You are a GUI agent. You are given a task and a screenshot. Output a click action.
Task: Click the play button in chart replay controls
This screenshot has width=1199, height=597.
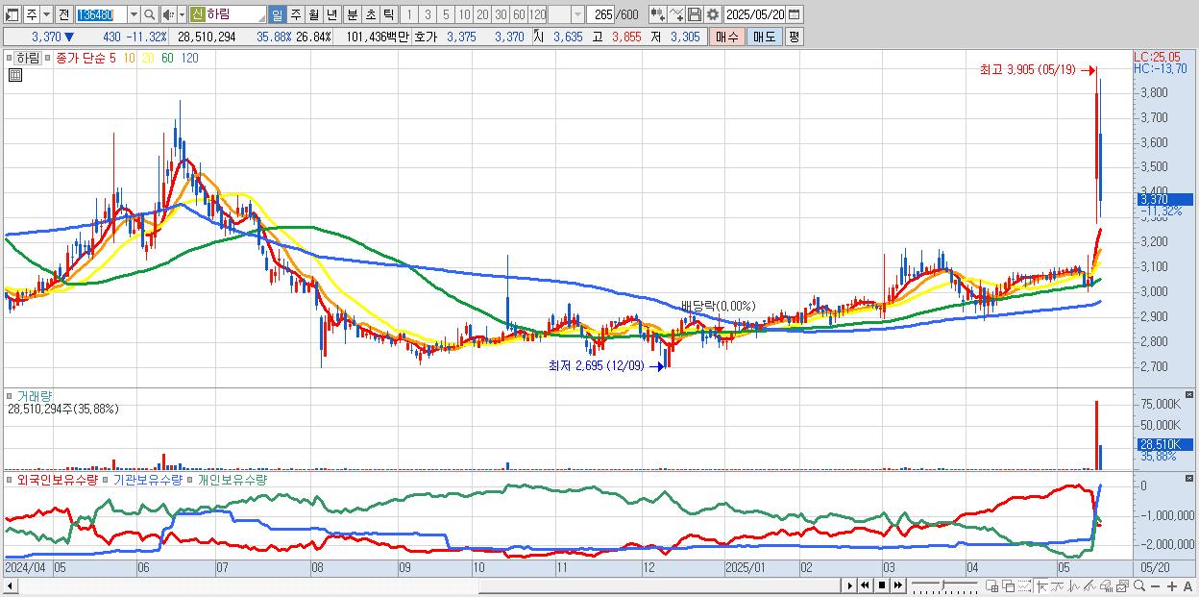[x=850, y=585]
